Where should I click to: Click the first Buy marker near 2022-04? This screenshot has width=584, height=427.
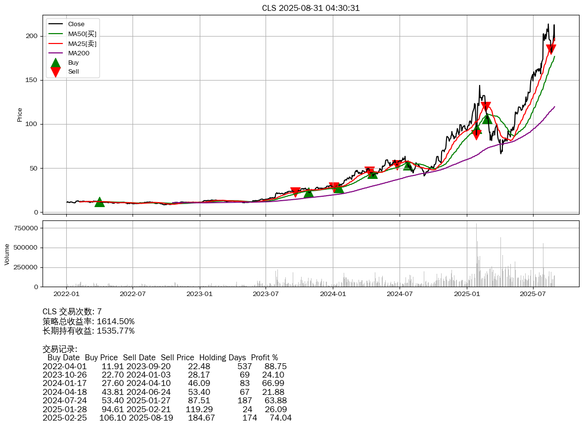[x=99, y=202]
